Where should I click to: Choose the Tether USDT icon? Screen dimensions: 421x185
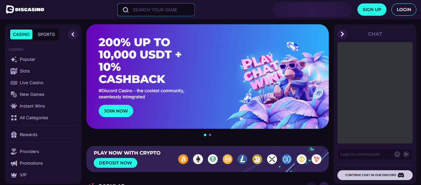213,159
